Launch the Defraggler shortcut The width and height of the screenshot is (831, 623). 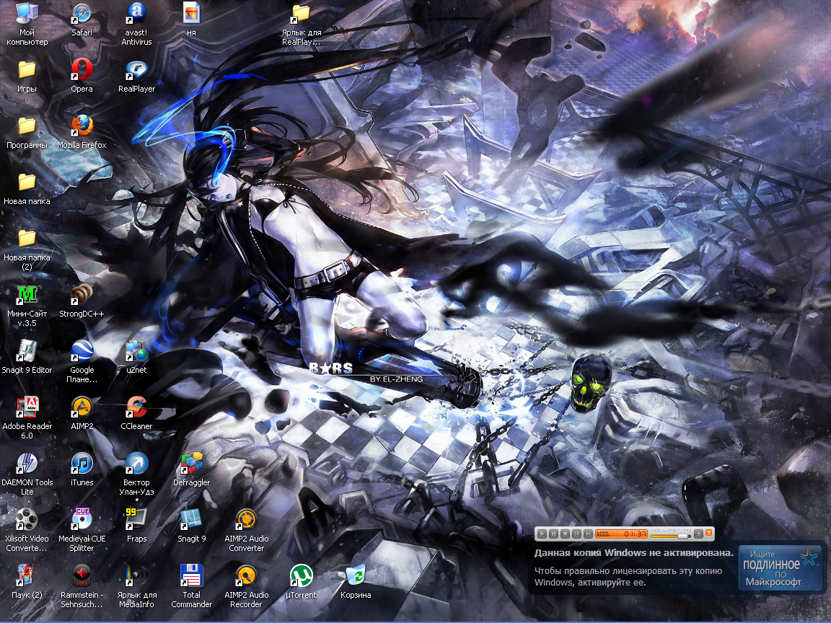point(191,469)
